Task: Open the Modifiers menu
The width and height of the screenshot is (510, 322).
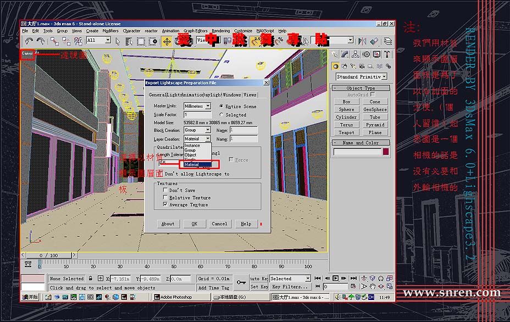Action: [x=110, y=31]
